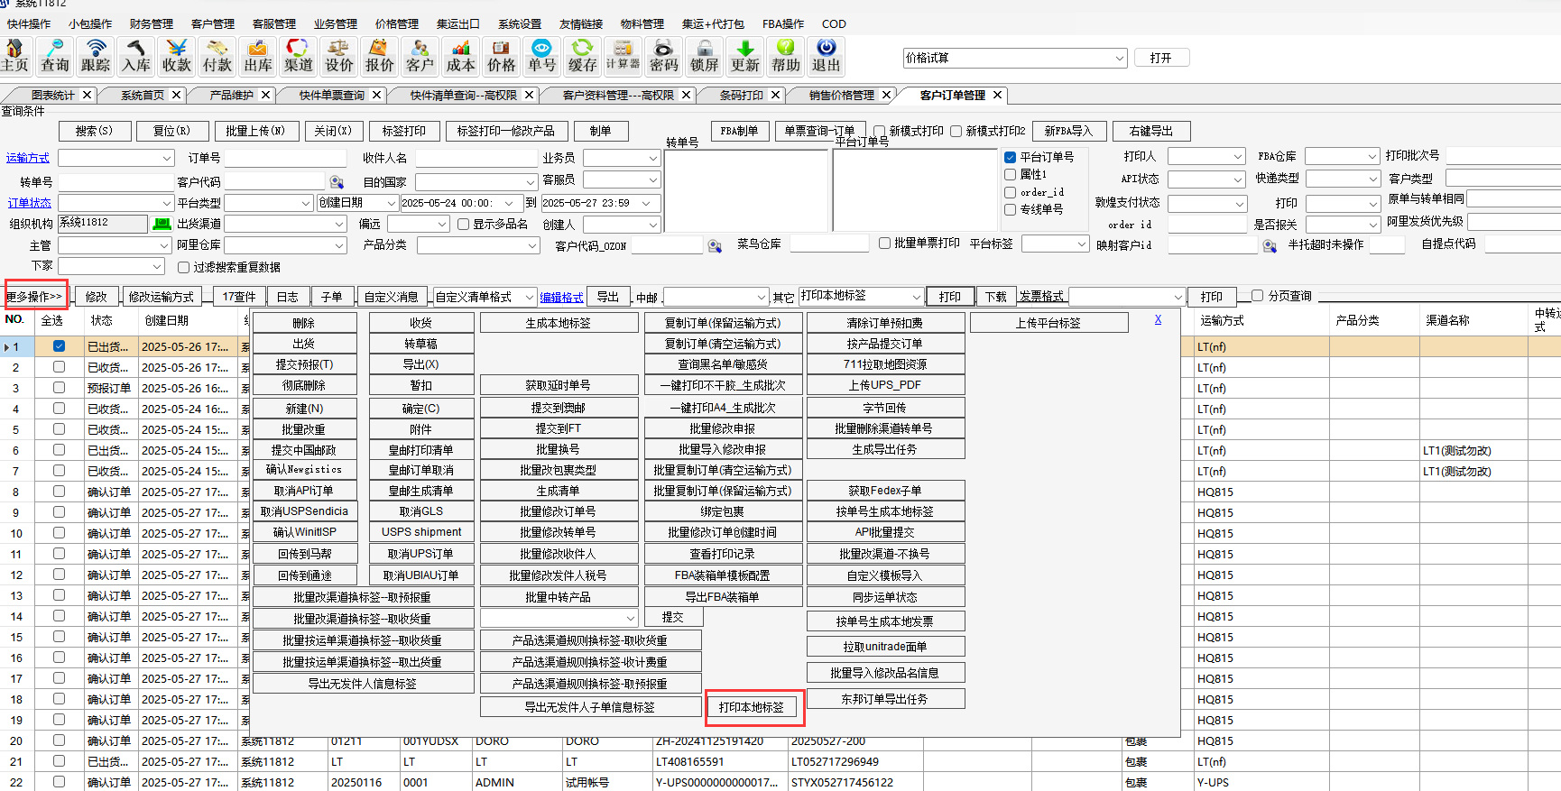Switch to the 销售价格管理 tab
The height and width of the screenshot is (791, 1561).
(x=842, y=95)
